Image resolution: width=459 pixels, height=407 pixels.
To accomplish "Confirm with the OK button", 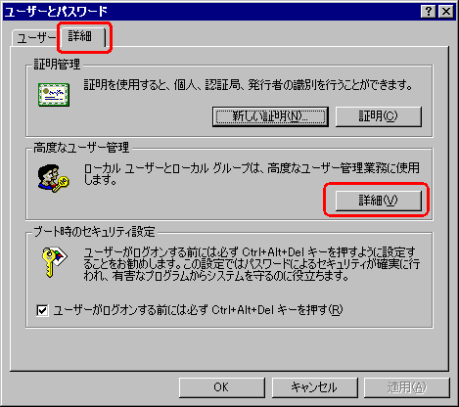I will pyautogui.click(x=222, y=387).
